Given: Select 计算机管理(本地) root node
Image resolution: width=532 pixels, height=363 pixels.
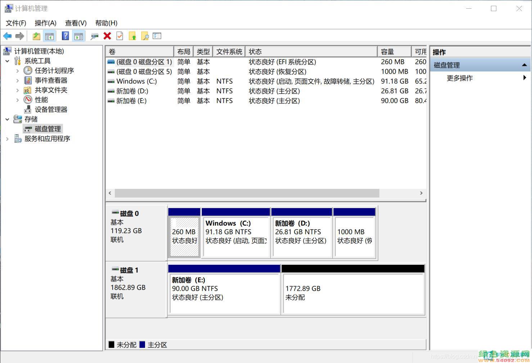Looking at the screenshot, I should (x=39, y=51).
